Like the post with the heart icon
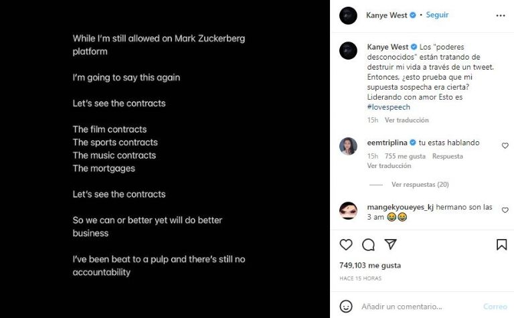 (x=346, y=244)
